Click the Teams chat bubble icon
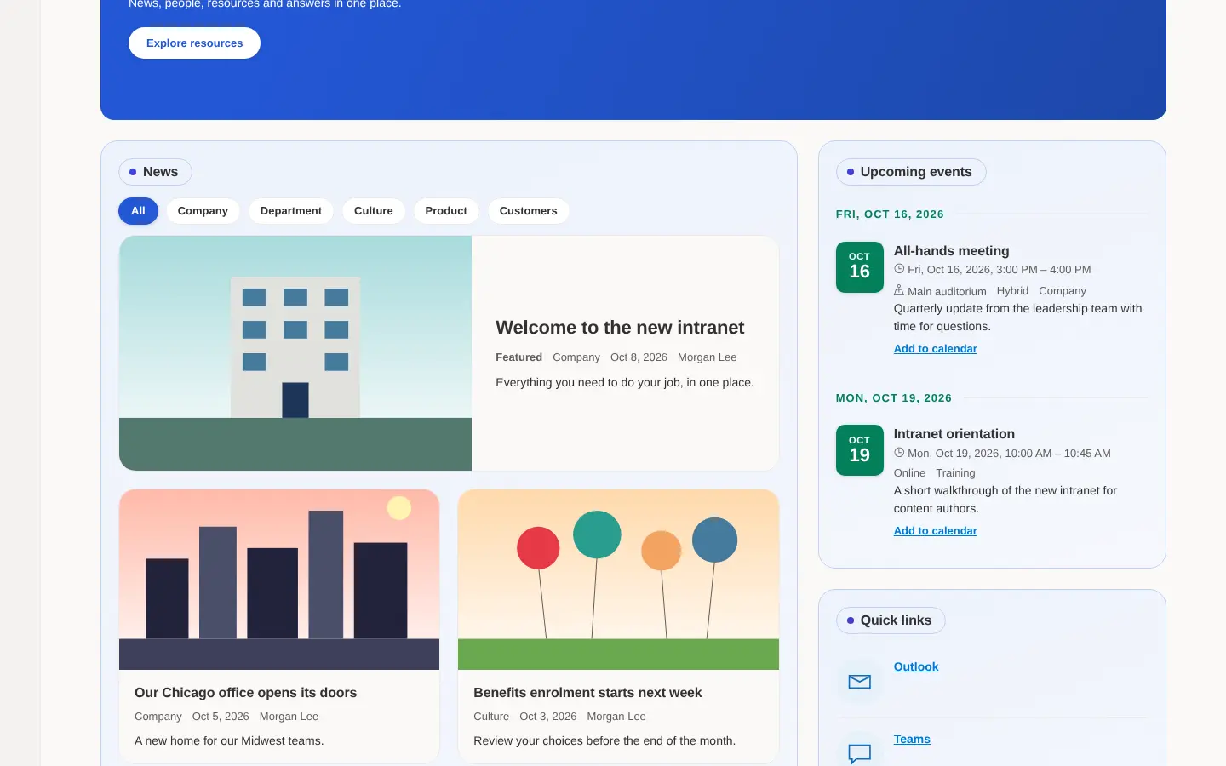The image size is (1226, 766). 860,753
